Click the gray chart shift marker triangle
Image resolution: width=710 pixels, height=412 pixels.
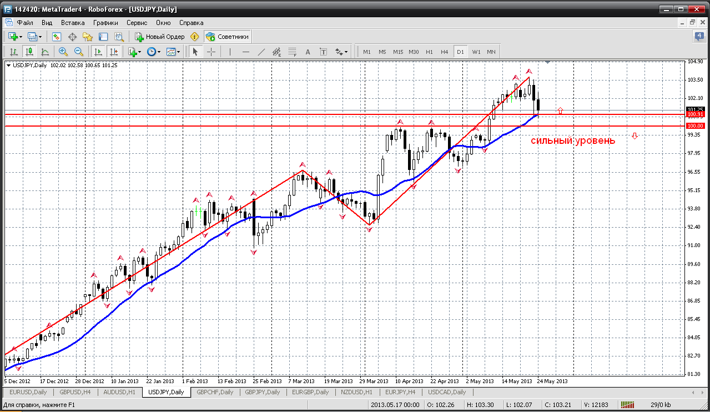click(x=547, y=62)
